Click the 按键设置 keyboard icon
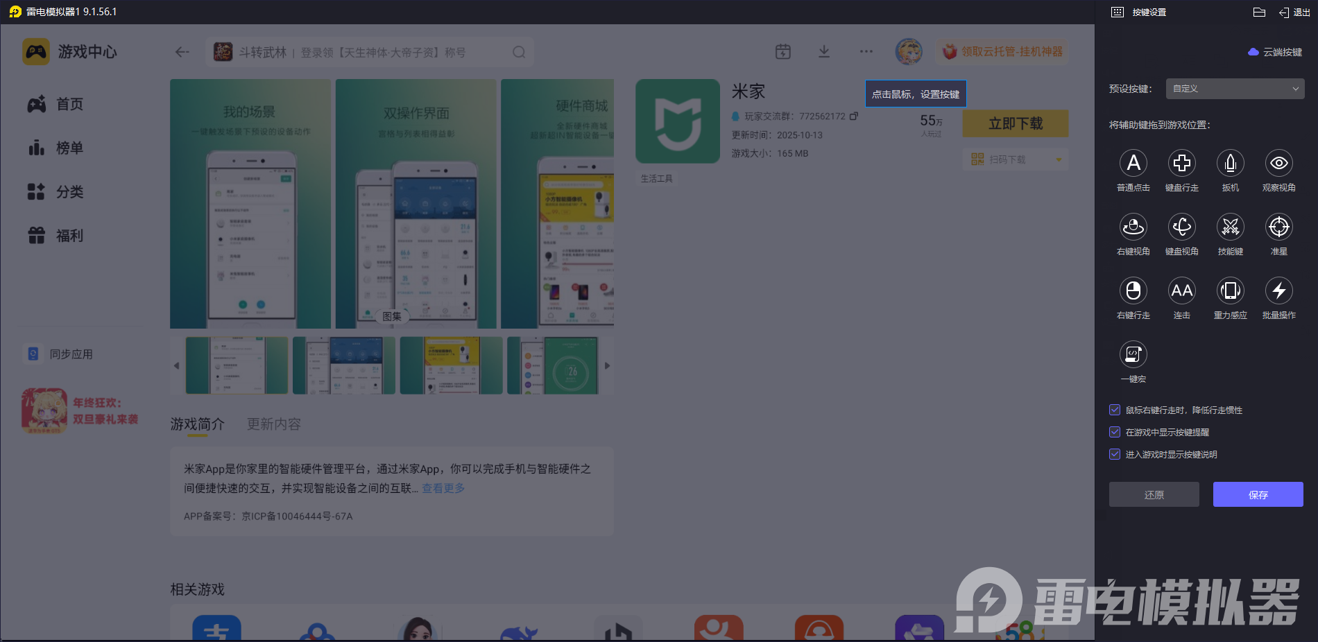Image resolution: width=1318 pixels, height=642 pixels. (1118, 12)
